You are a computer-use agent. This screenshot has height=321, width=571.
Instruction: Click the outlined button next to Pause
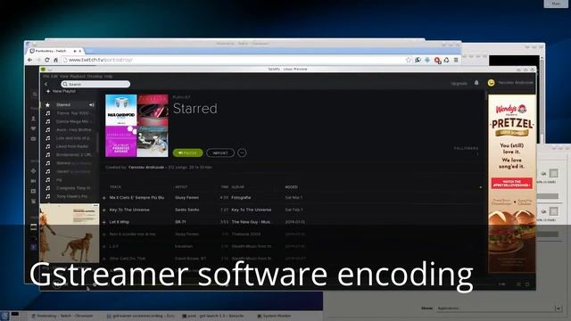(220, 152)
